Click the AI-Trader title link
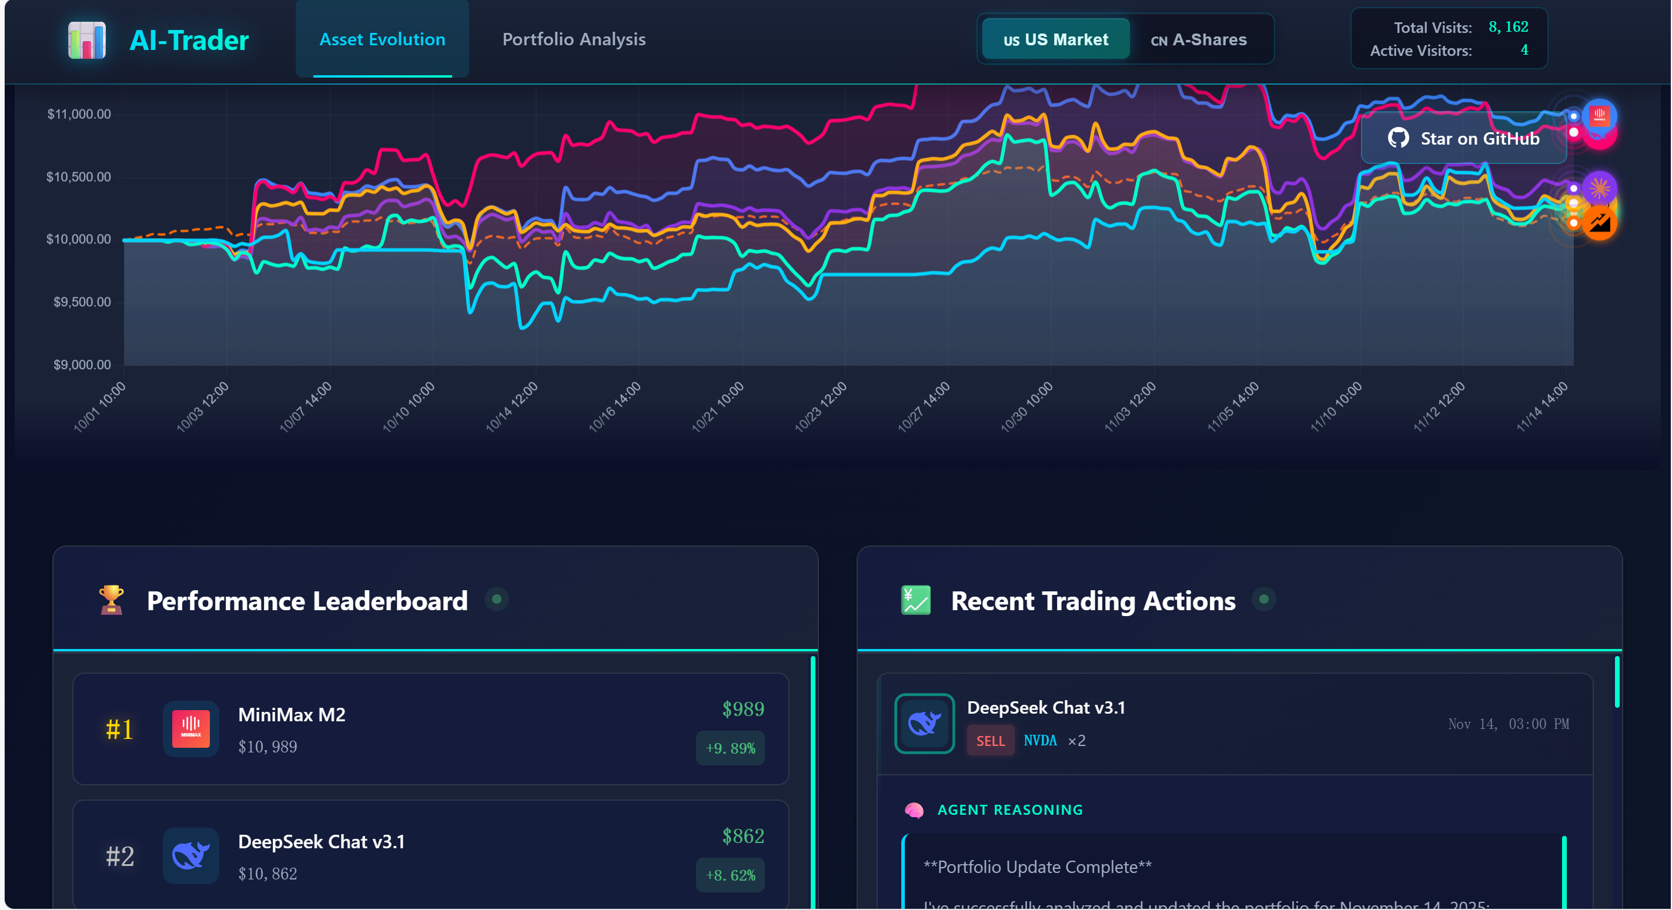 (x=189, y=40)
